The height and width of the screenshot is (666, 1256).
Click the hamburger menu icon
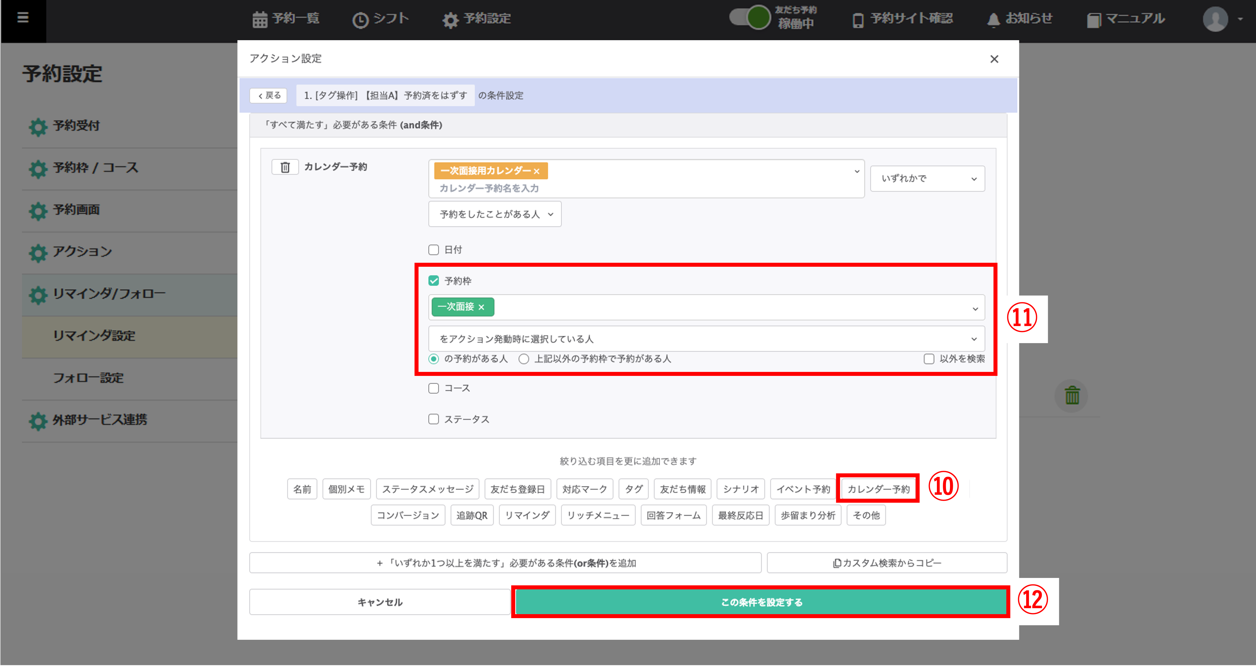pos(23,18)
